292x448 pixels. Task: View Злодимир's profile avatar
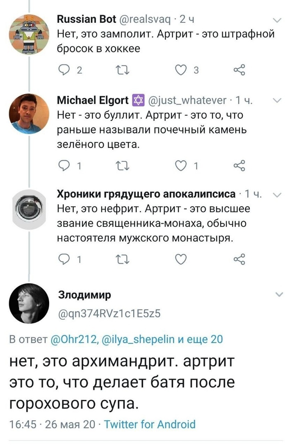[x=29, y=304]
